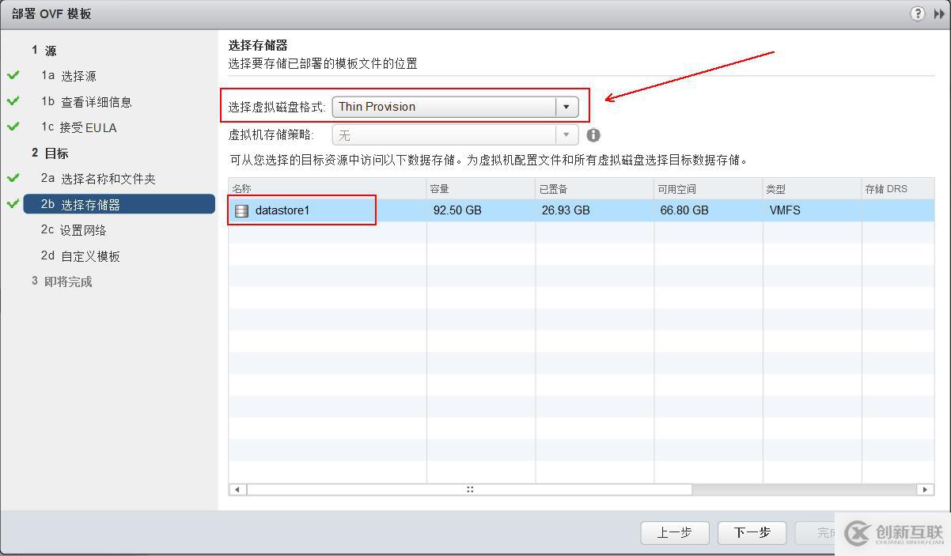Click the help question mark icon
Image resolution: width=951 pixels, height=556 pixels.
918,13
